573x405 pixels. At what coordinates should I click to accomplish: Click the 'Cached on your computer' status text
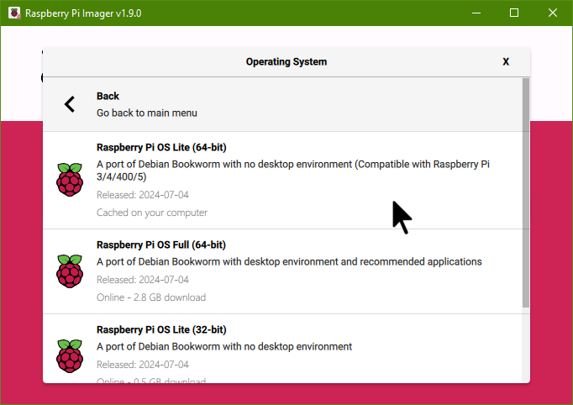coord(151,213)
